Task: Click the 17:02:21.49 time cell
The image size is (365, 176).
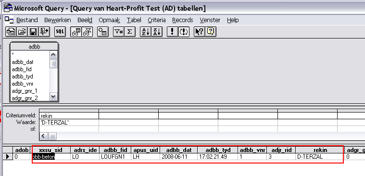Action: 218,157
